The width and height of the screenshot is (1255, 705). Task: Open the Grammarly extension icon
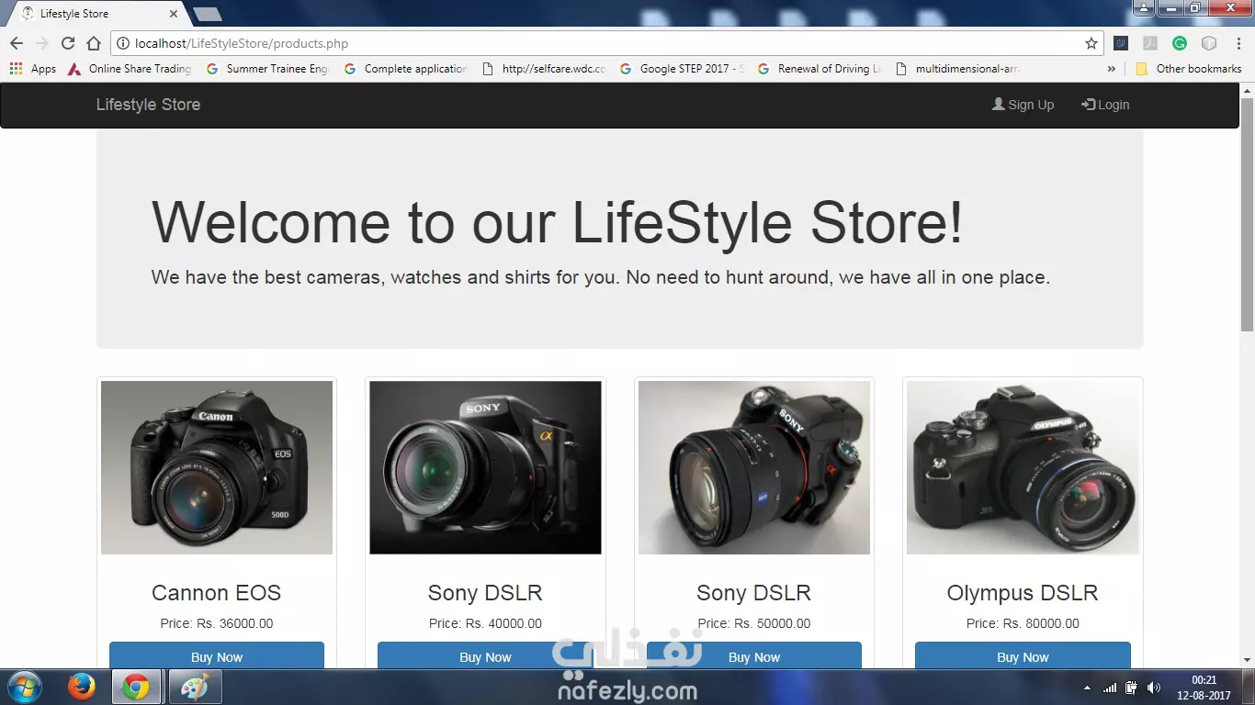[1180, 43]
